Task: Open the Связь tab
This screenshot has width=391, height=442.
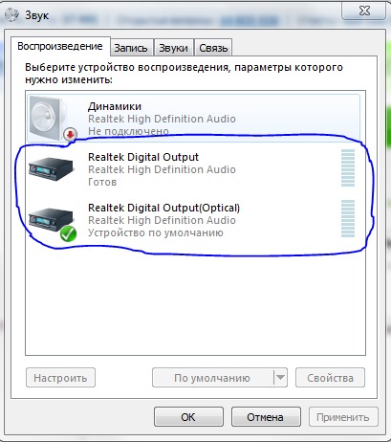Action: coord(213,48)
